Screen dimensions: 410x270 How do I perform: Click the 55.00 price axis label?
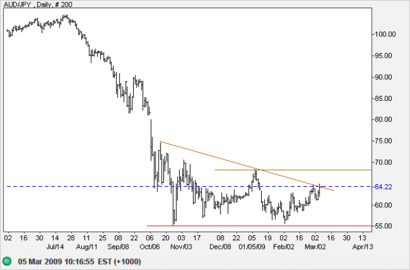(x=383, y=226)
